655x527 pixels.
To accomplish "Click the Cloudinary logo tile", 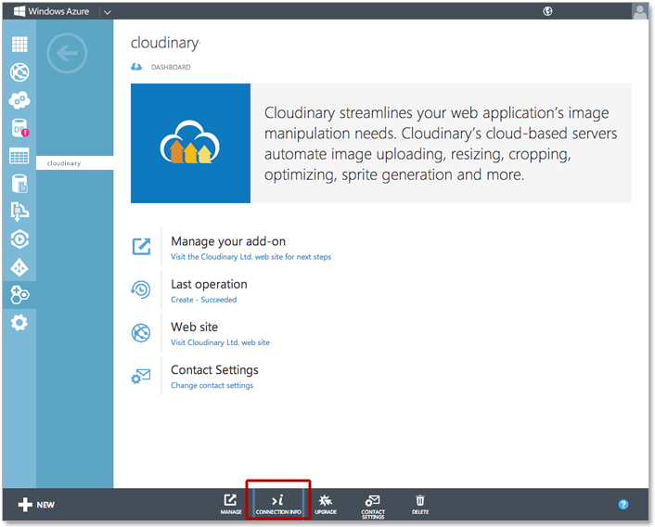I will tap(190, 143).
